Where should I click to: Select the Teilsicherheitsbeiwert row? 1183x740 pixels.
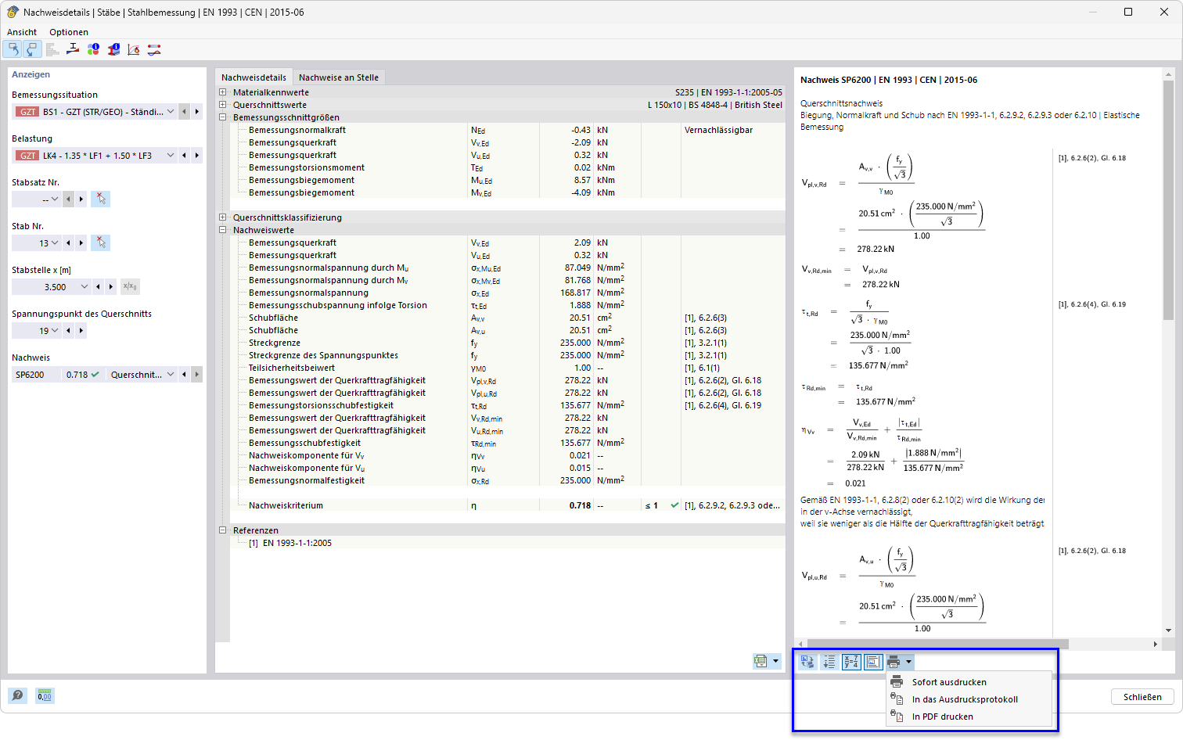(x=507, y=368)
